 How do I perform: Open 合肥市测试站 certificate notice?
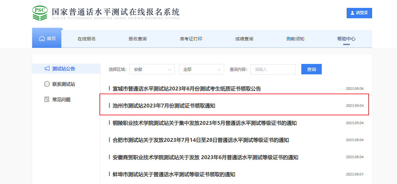point(201,140)
